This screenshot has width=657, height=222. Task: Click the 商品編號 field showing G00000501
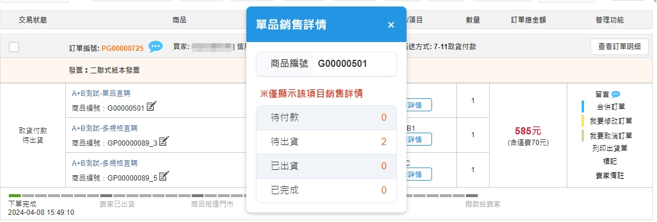coord(326,64)
